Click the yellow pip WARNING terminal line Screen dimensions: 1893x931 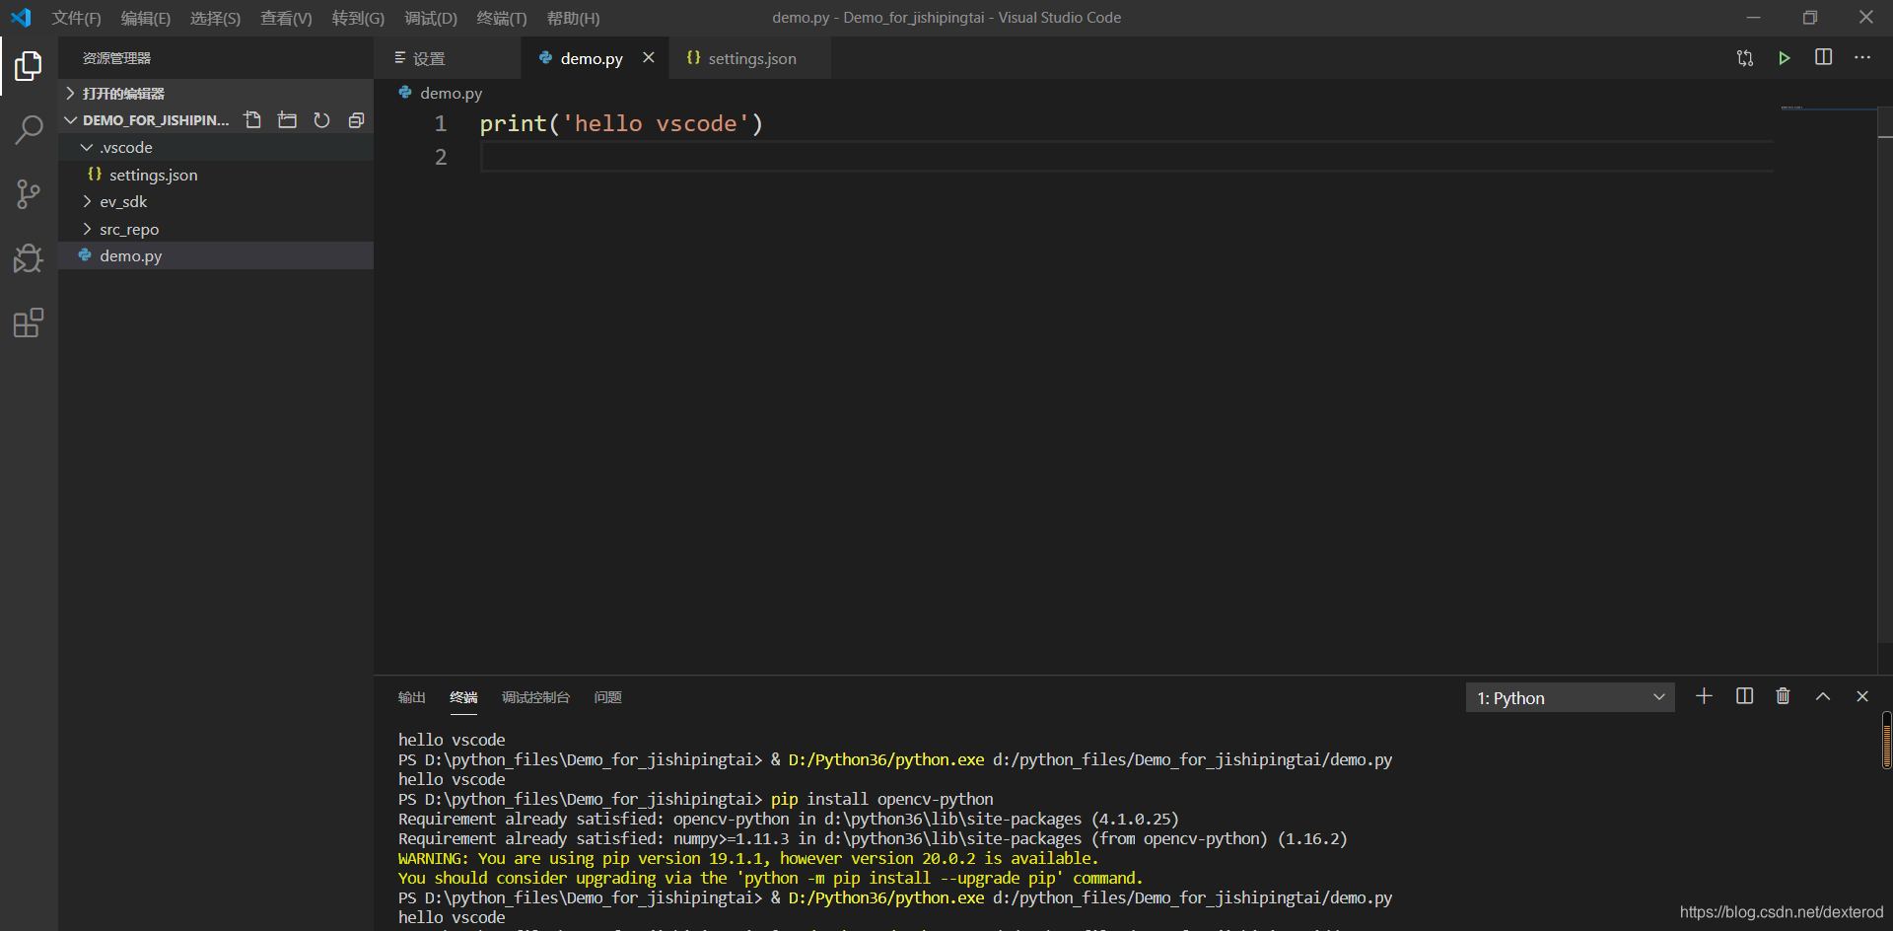[748, 858]
